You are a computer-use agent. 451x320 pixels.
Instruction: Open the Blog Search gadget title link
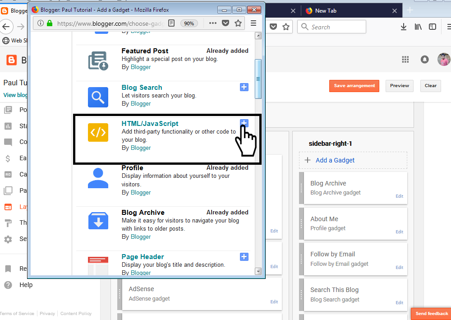point(142,88)
